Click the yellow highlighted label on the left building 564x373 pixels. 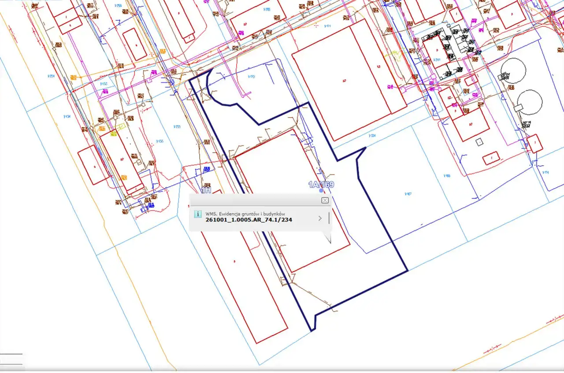[x=113, y=133]
